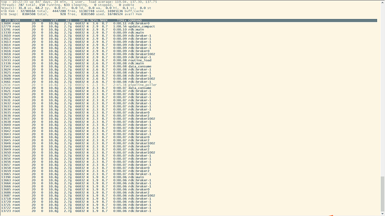Click the %CPU column header

(94, 21)
